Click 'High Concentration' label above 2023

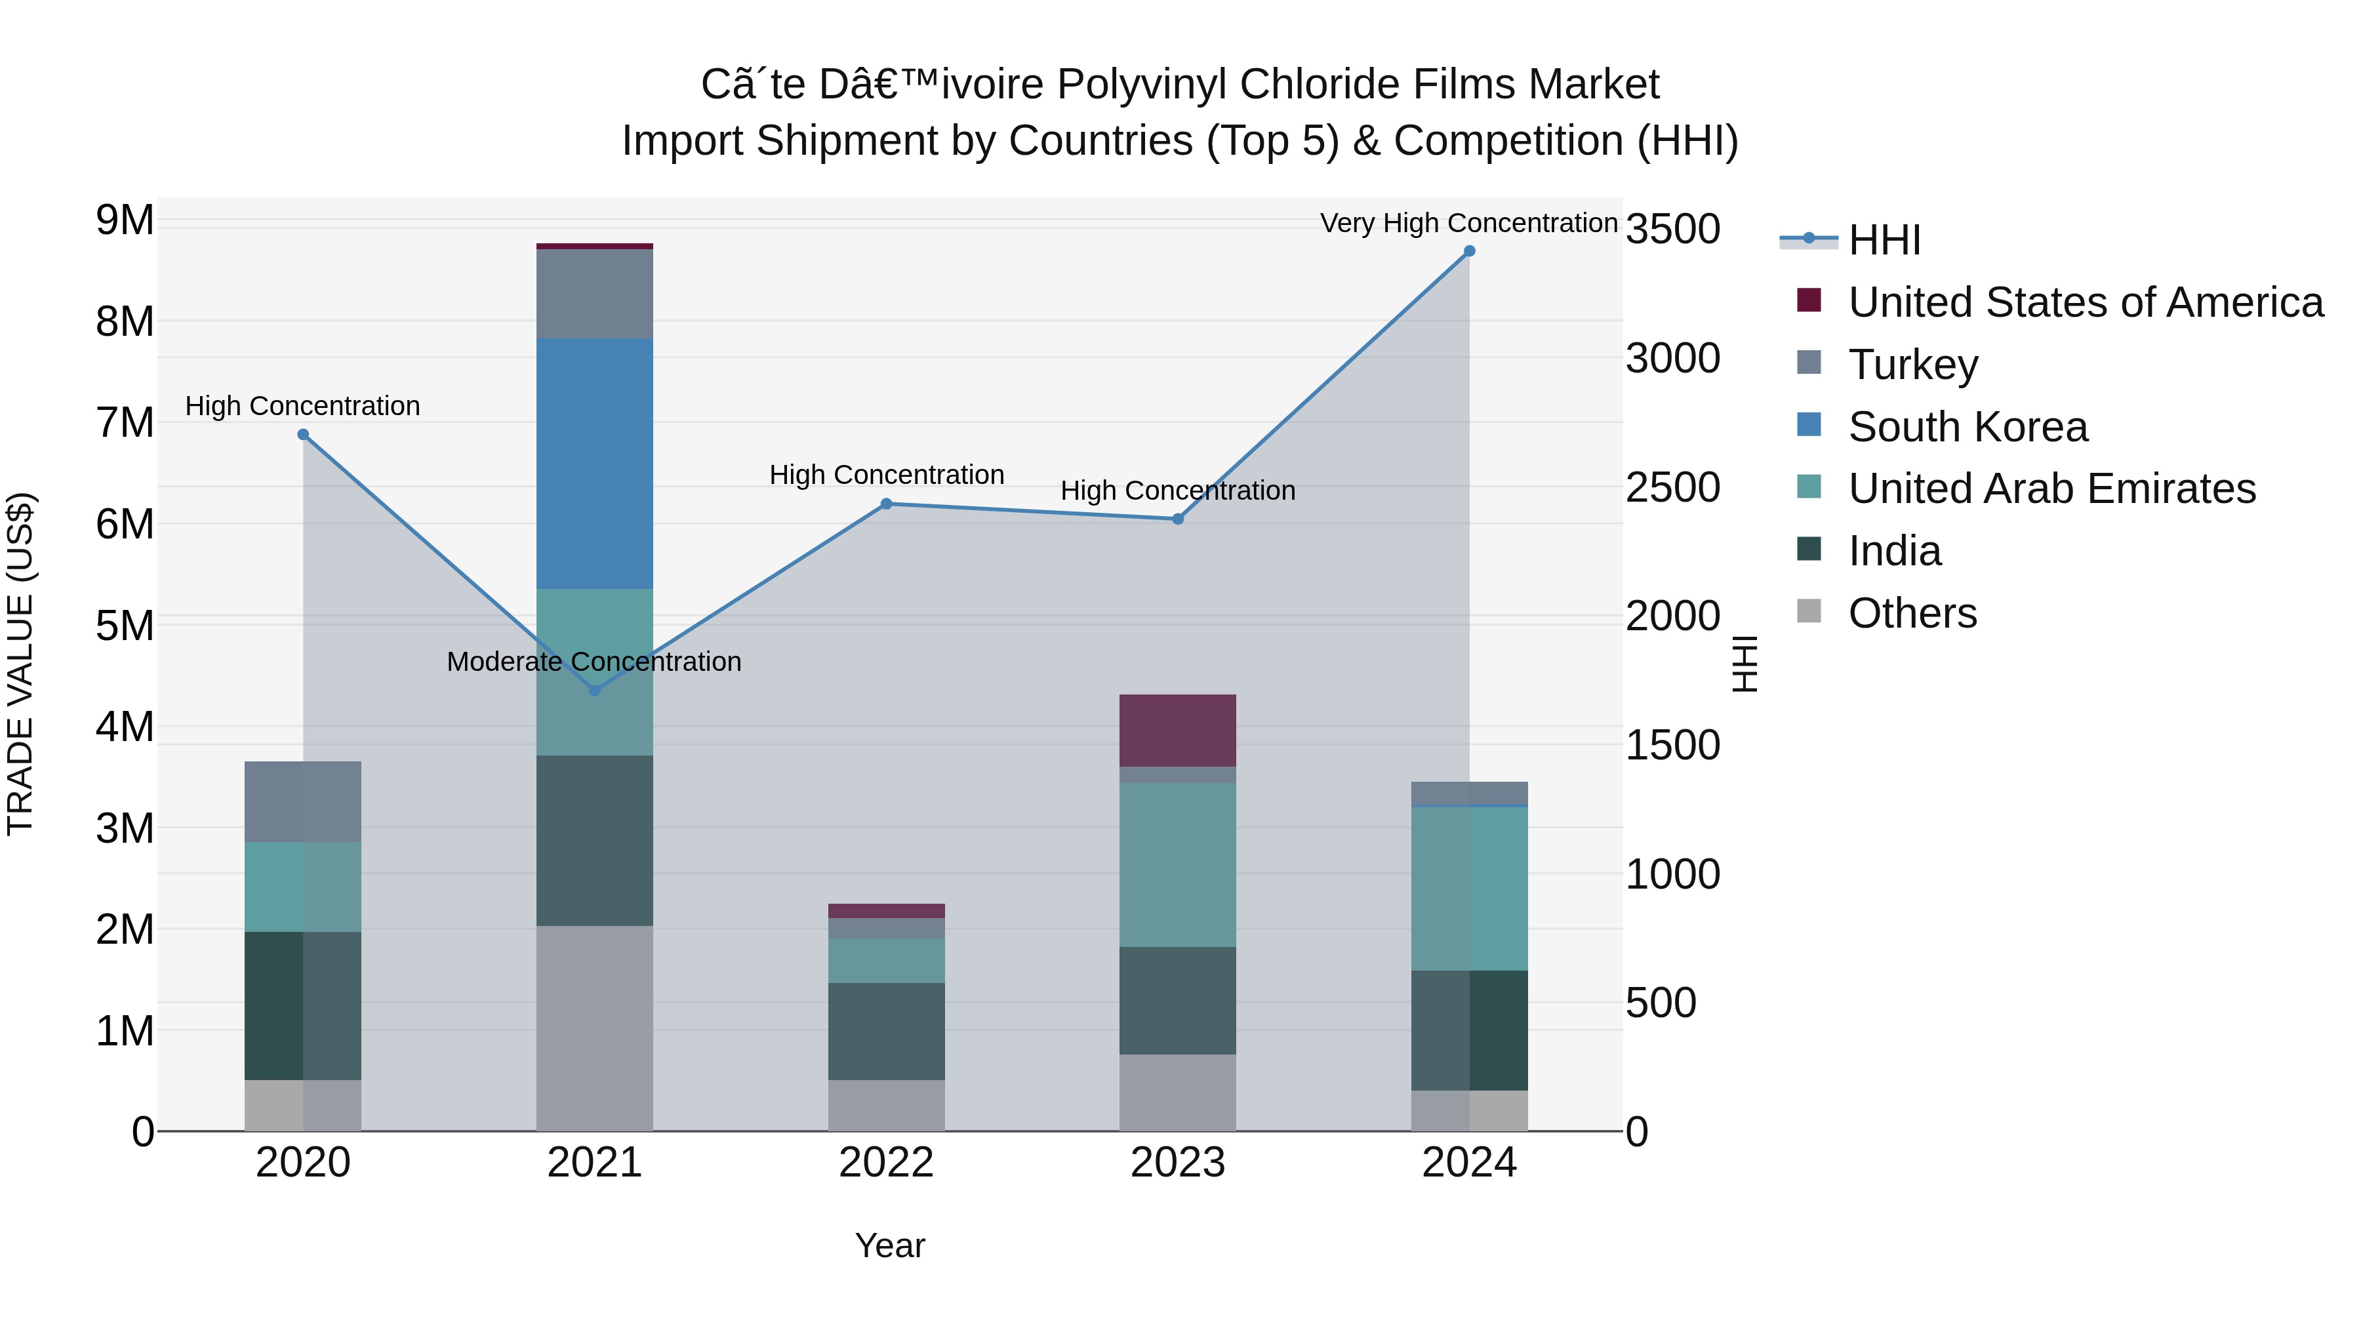click(1178, 491)
